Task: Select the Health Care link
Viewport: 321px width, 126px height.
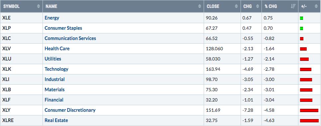Action: 57,49
